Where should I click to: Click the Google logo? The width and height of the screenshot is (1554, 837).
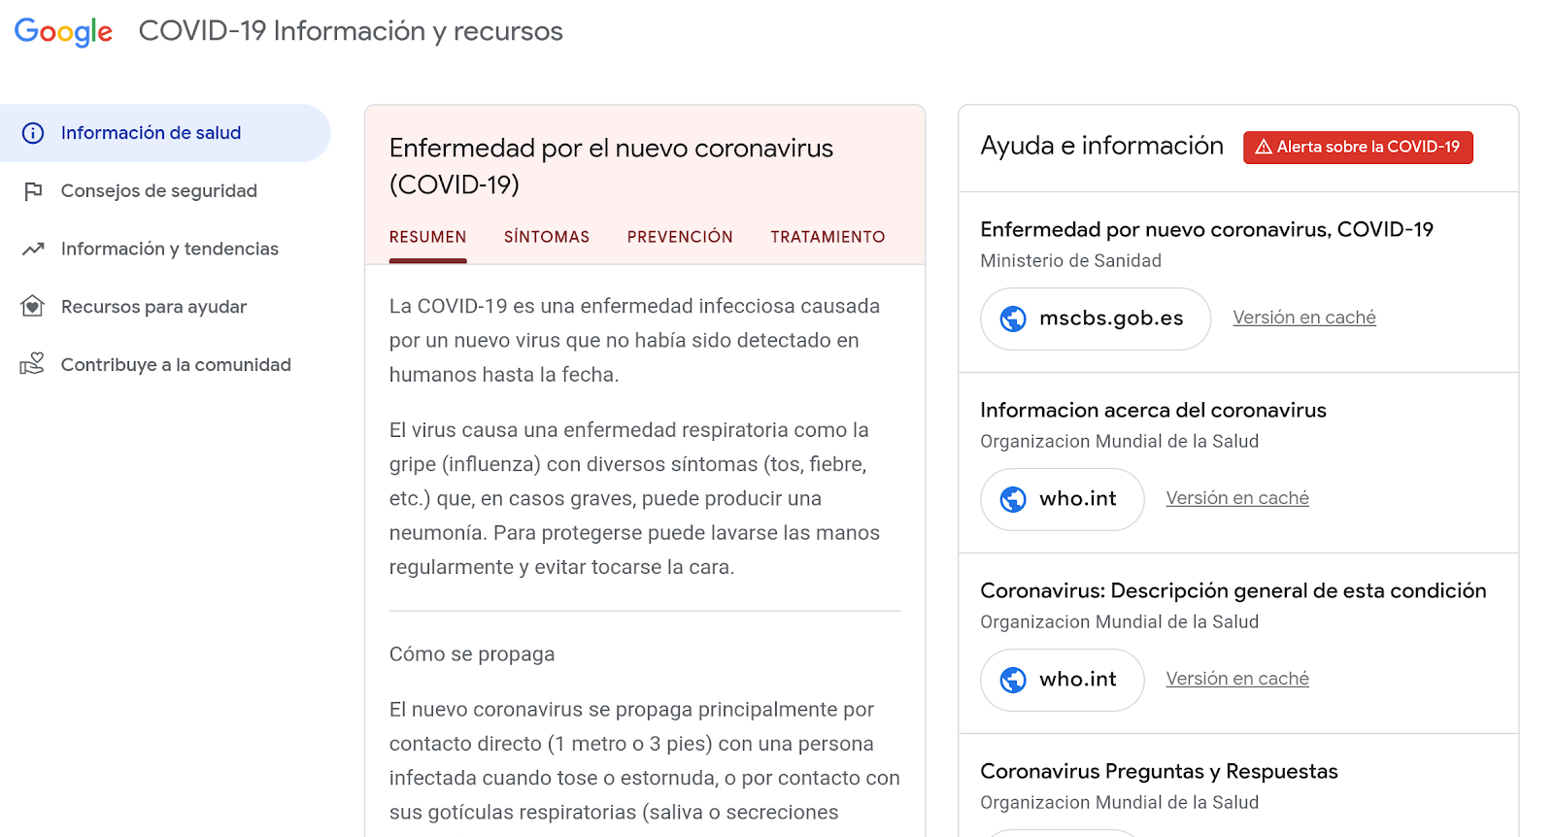point(63,32)
